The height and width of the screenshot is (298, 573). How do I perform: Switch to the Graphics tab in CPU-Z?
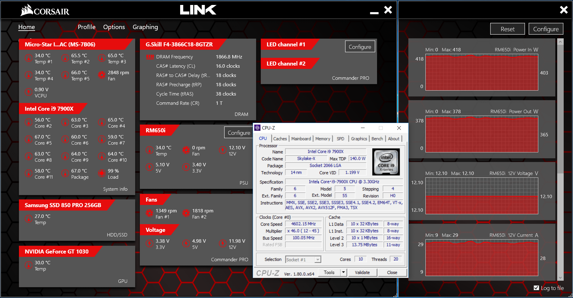359,139
